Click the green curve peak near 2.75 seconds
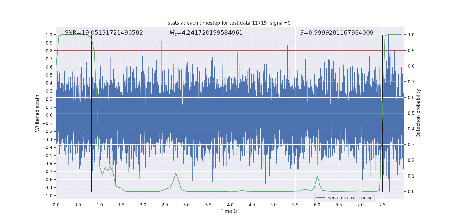Viewport: 449px width, 224px height. (x=176, y=174)
